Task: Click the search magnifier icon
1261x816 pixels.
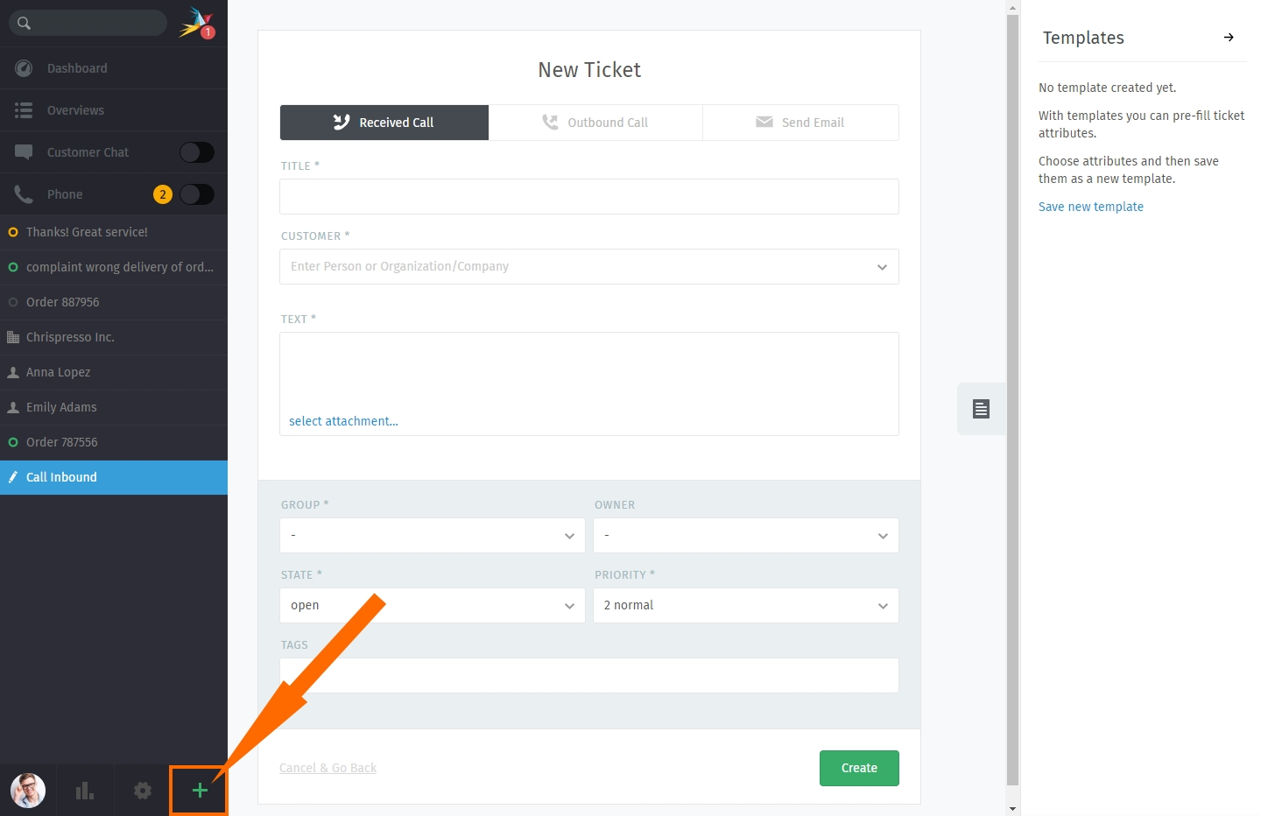Action: 24,23
